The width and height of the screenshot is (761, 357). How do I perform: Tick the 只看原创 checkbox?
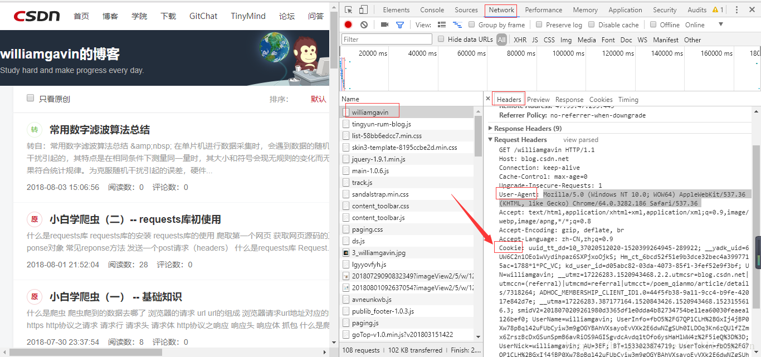click(31, 98)
